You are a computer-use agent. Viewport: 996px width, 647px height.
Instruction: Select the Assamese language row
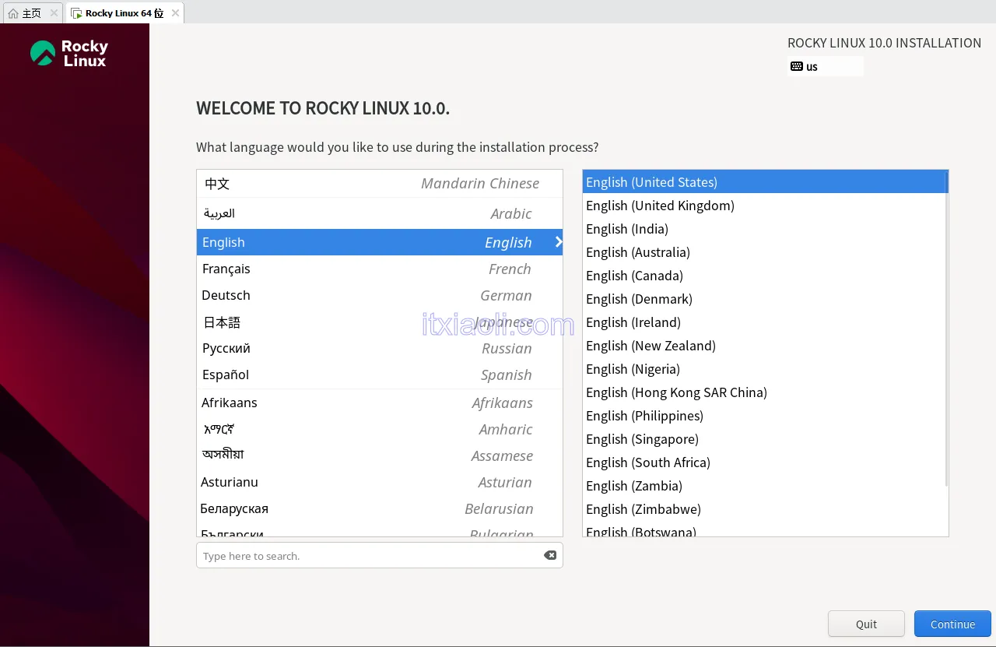click(380, 455)
